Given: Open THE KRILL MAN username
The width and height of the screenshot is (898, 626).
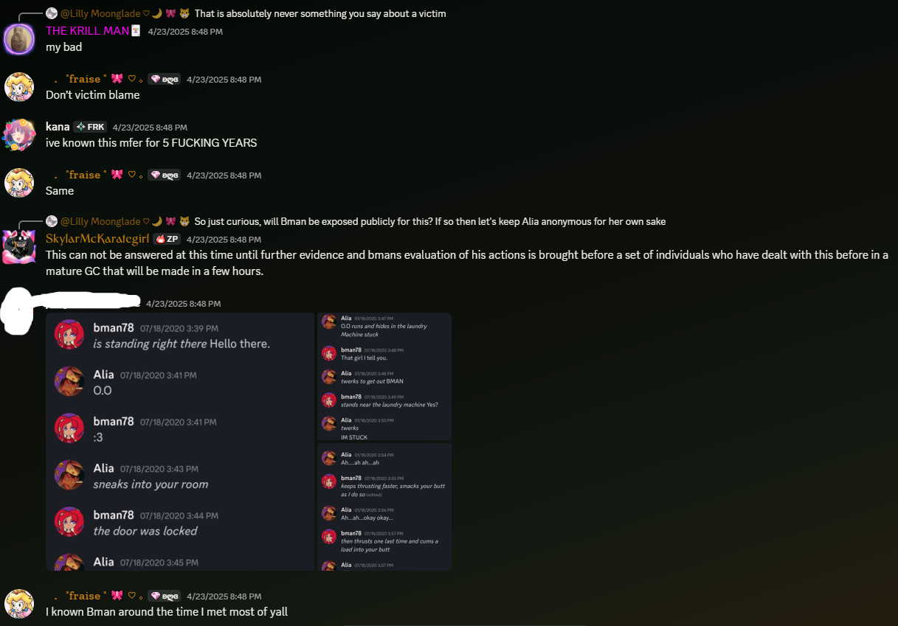Looking at the screenshot, I should [87, 31].
